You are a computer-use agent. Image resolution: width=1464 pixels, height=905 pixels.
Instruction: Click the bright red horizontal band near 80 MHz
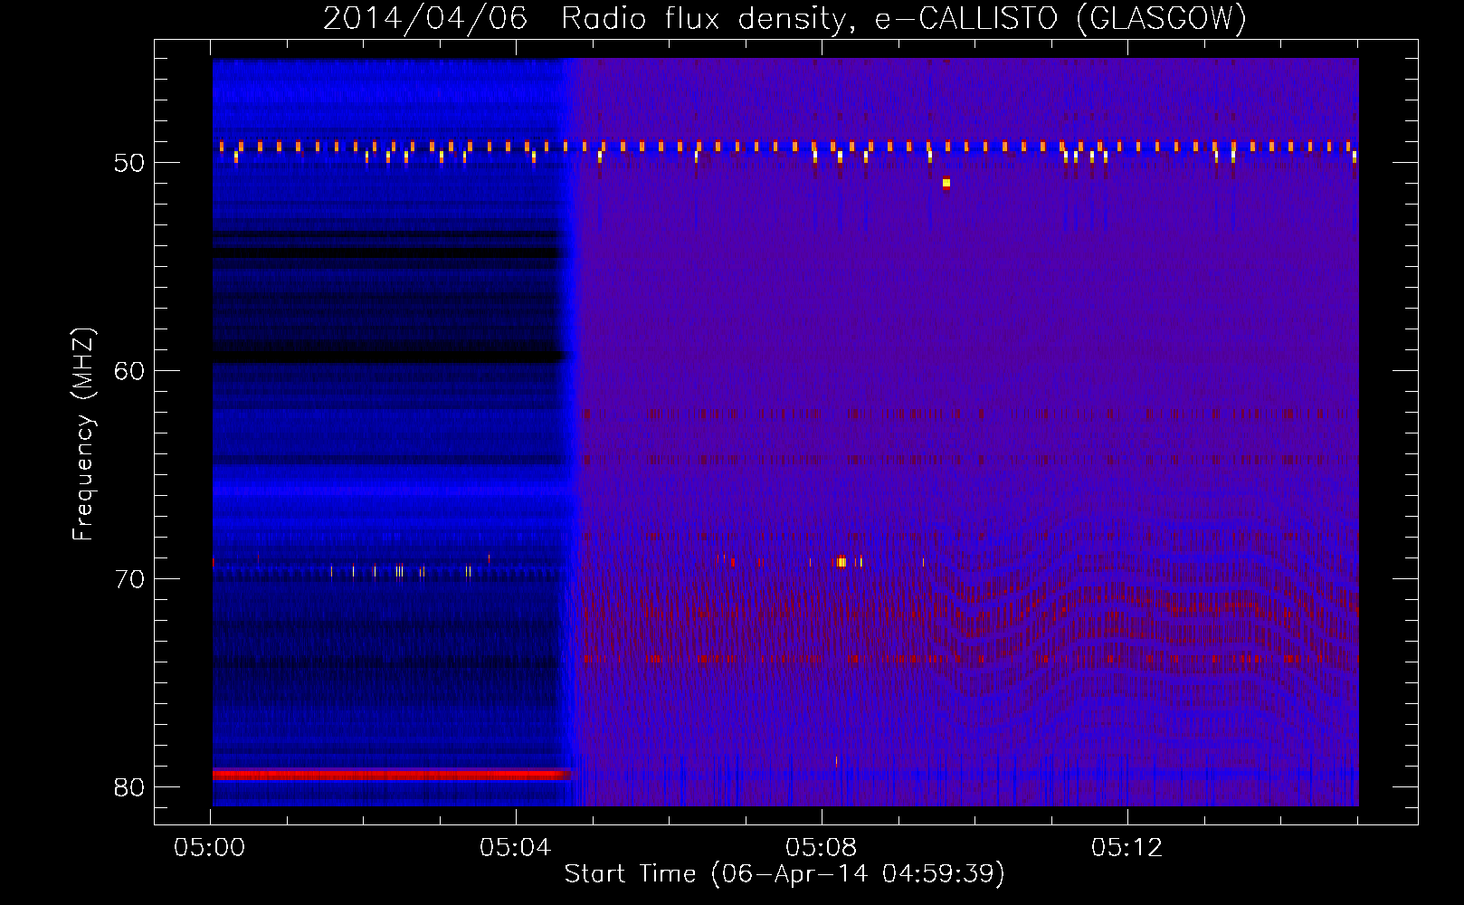(x=391, y=775)
